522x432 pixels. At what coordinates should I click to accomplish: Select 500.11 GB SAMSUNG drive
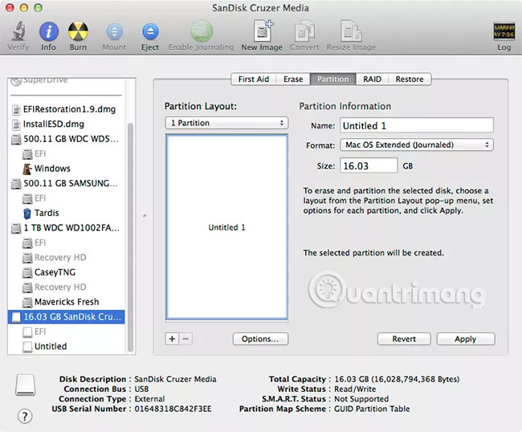(x=66, y=183)
